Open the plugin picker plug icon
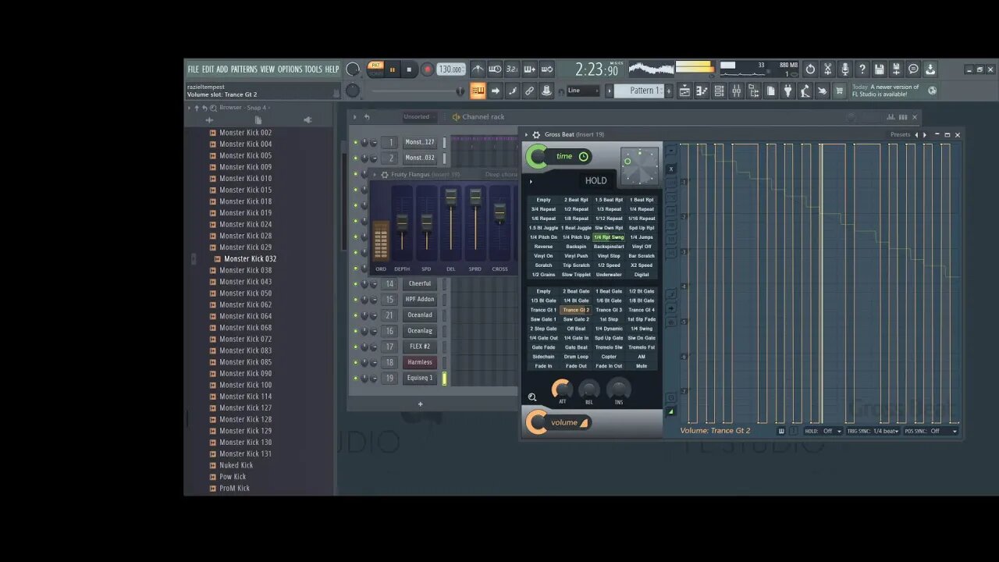Viewport: 999px width, 562px height. click(x=787, y=91)
